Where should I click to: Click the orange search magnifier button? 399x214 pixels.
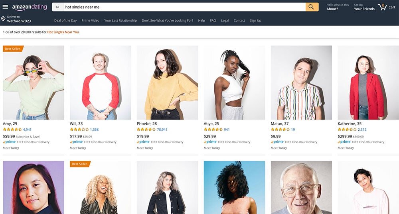tap(312, 7)
